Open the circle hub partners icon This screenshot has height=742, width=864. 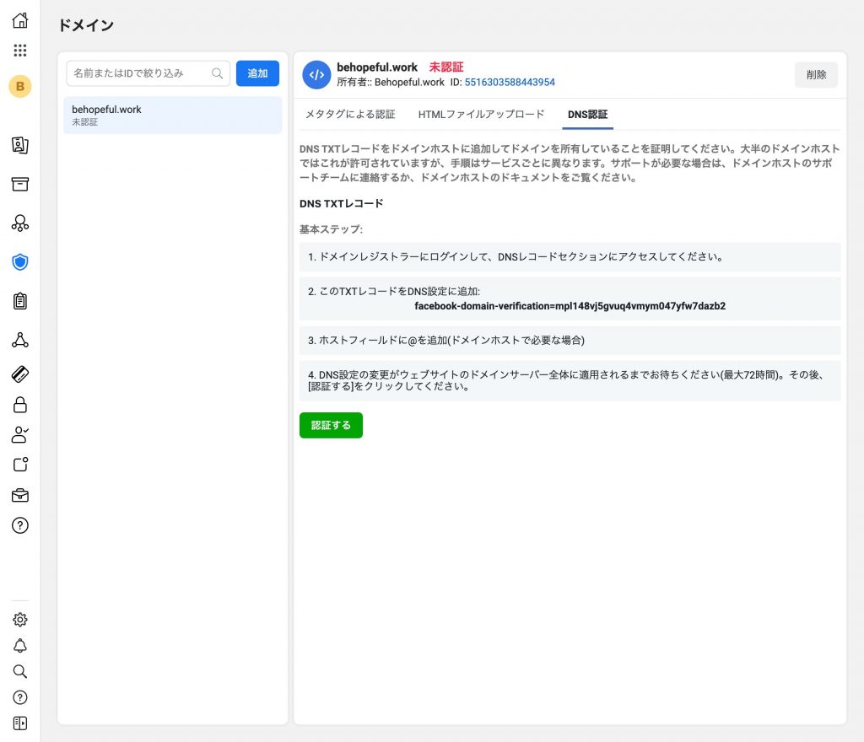pyautogui.click(x=20, y=223)
